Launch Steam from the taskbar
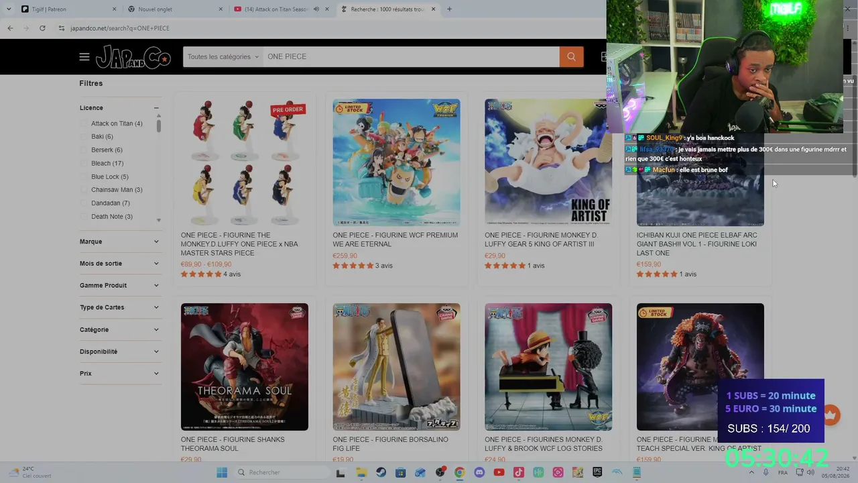Image resolution: width=858 pixels, height=483 pixels. coord(381,472)
